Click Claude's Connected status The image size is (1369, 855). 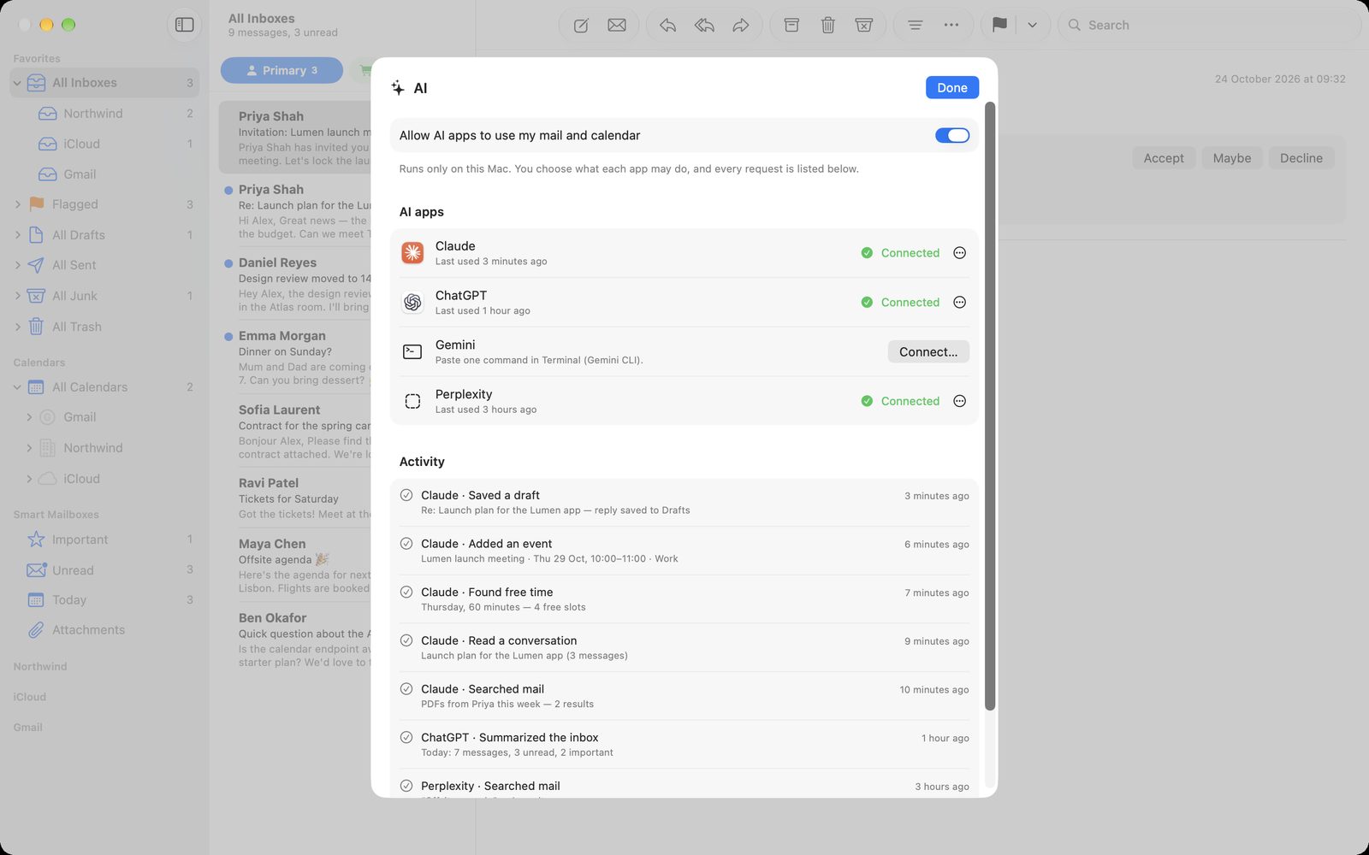click(x=900, y=253)
